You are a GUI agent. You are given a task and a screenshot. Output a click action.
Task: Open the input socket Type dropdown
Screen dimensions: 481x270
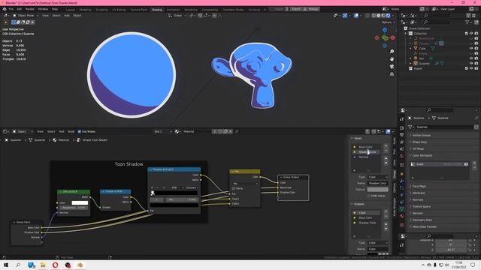[378, 177]
